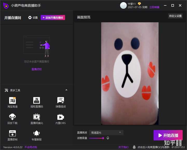Click the 小葫芦 app logo
The image size is (187, 150).
pos(6,5)
